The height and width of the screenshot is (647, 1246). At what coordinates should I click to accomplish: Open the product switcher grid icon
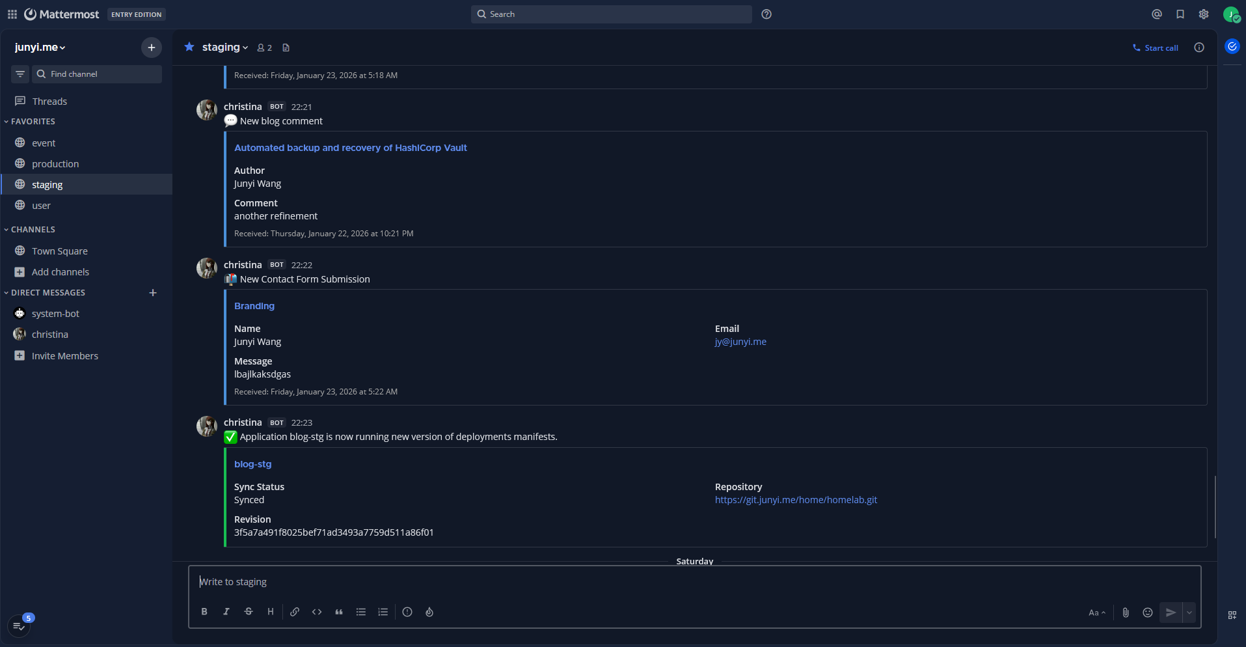pyautogui.click(x=12, y=14)
